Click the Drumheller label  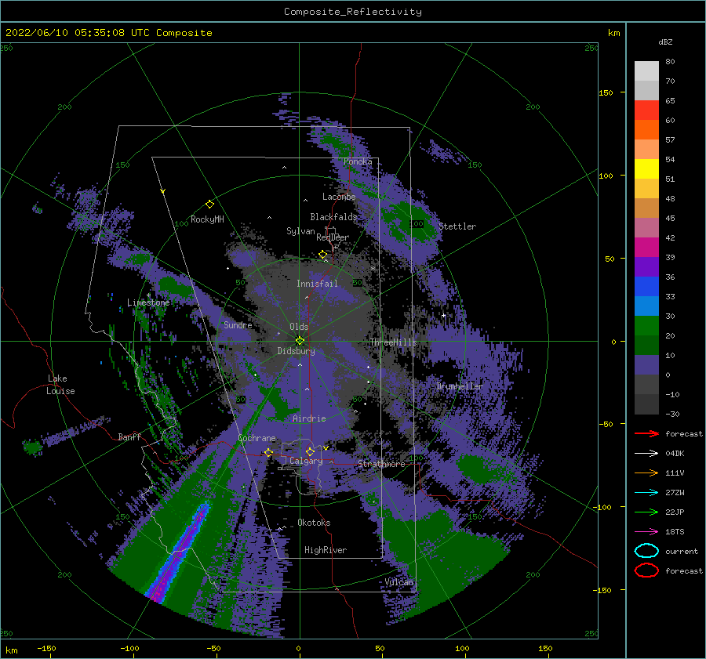(460, 386)
